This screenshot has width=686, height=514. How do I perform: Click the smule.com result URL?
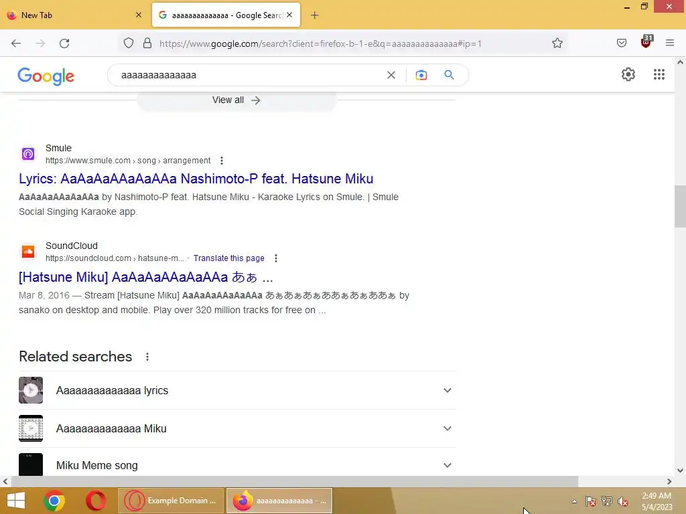pos(128,161)
